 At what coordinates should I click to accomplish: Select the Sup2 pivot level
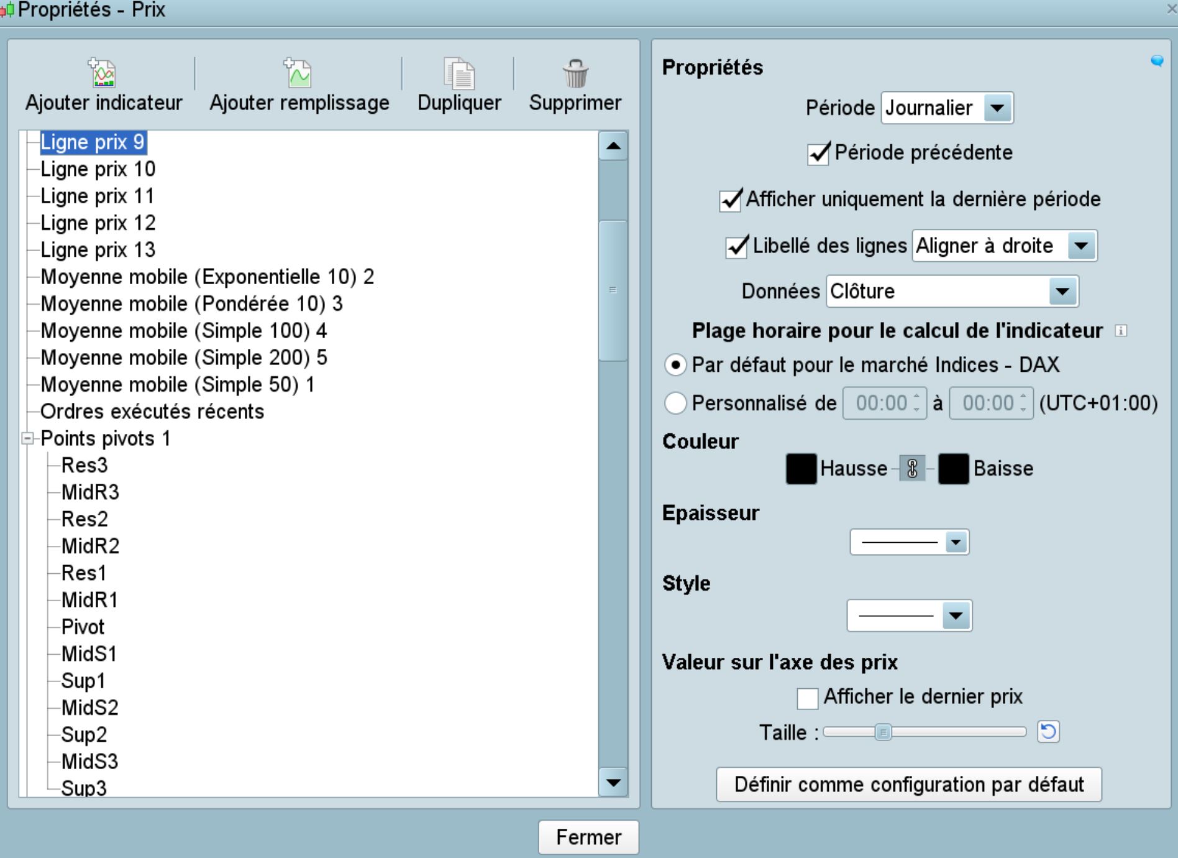click(84, 735)
